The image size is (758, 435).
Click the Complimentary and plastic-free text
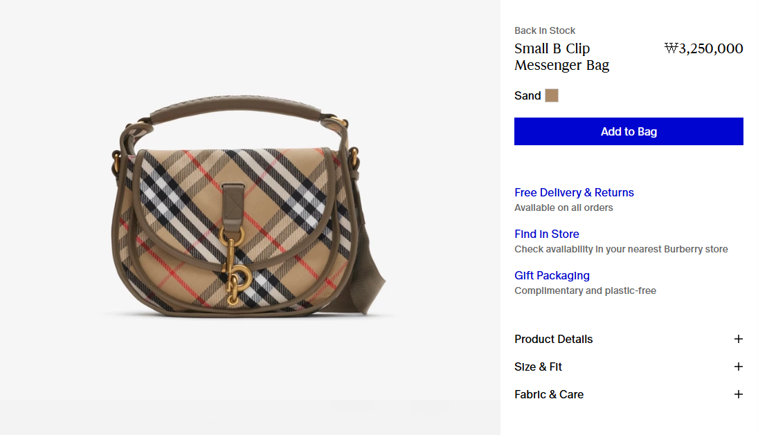(x=585, y=290)
